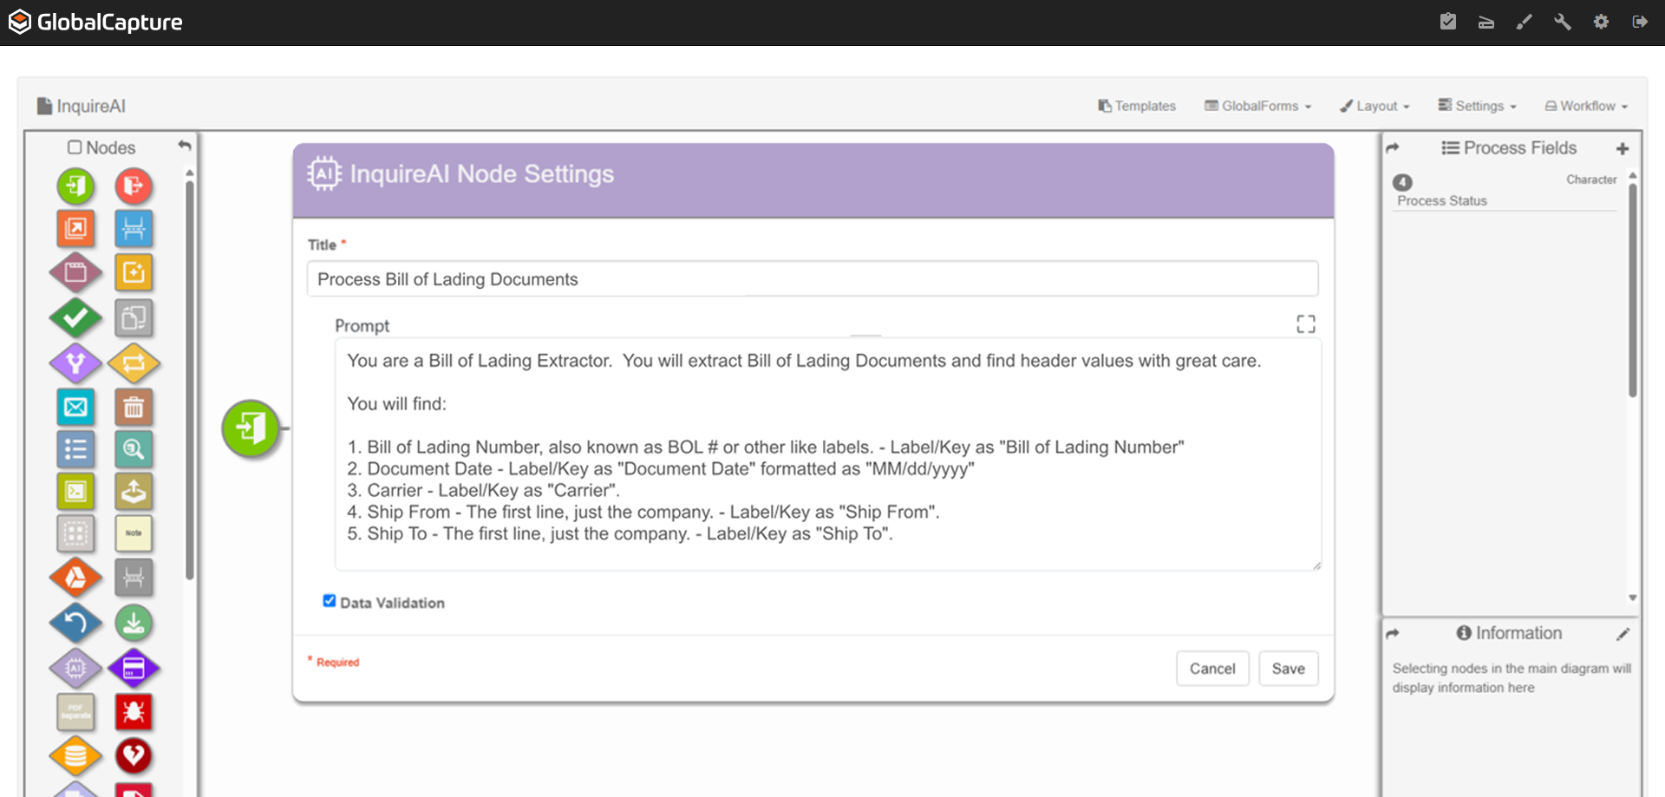
Task: Click into the Title input field
Action: (813, 279)
